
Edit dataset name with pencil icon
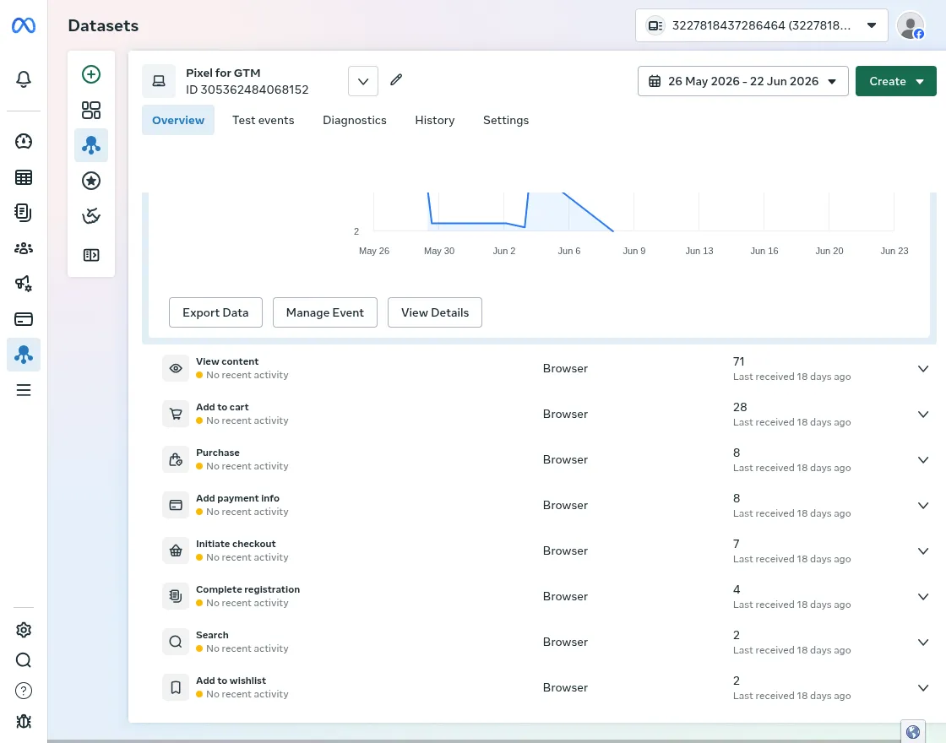coord(396,80)
